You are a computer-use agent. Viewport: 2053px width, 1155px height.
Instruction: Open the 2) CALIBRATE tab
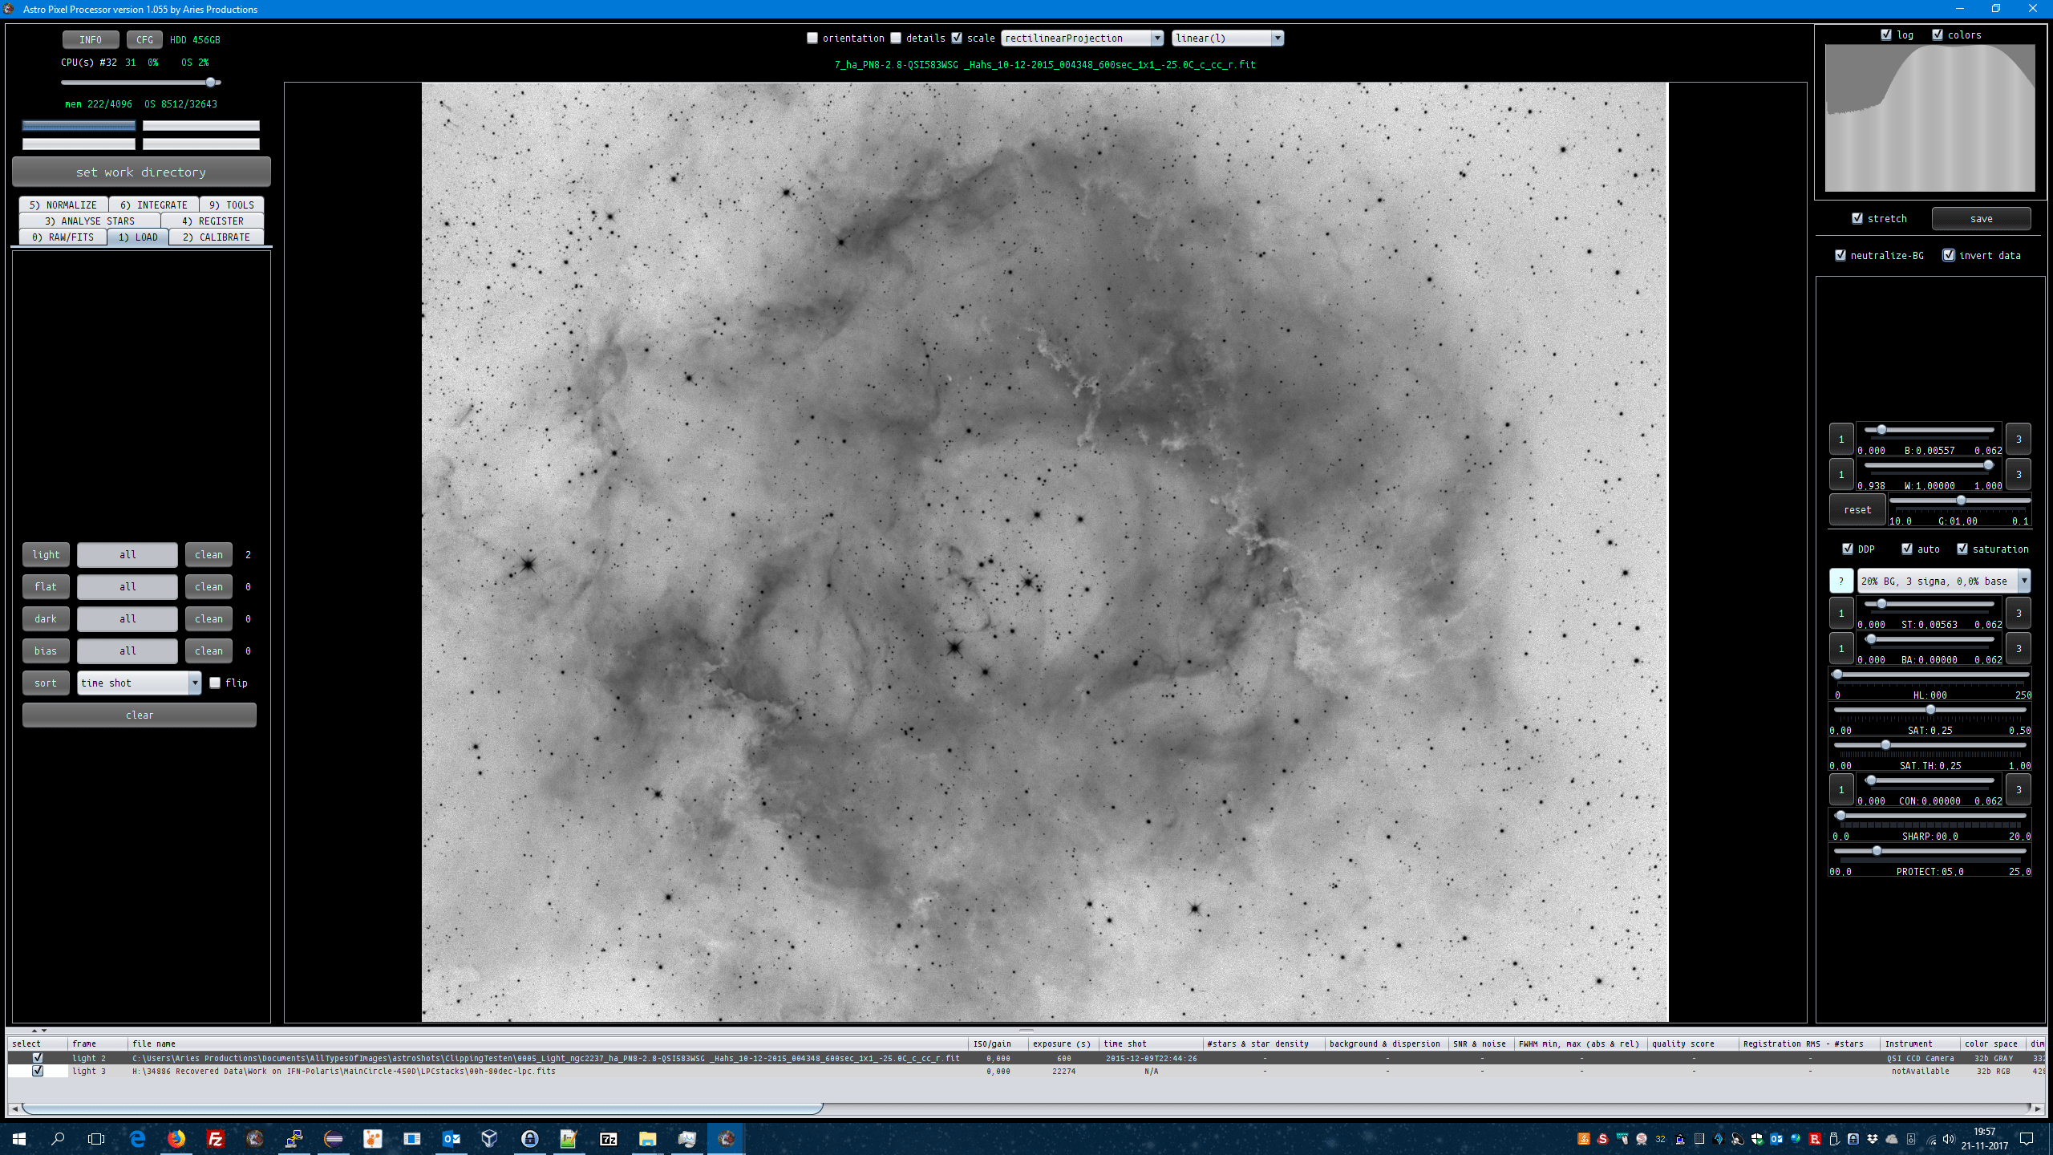click(216, 237)
